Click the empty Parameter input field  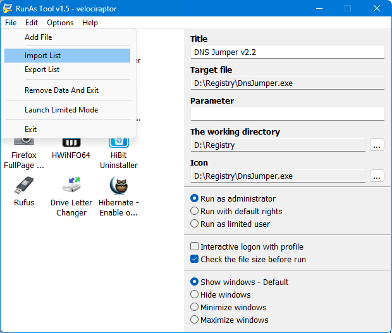coord(287,114)
